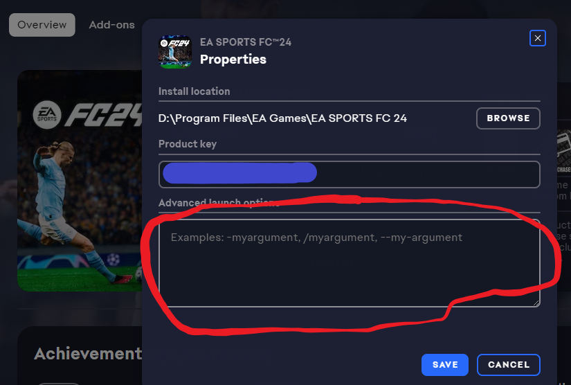The width and height of the screenshot is (571, 385).
Task: Click the EA Sports logo on cover art
Action: 47,115
